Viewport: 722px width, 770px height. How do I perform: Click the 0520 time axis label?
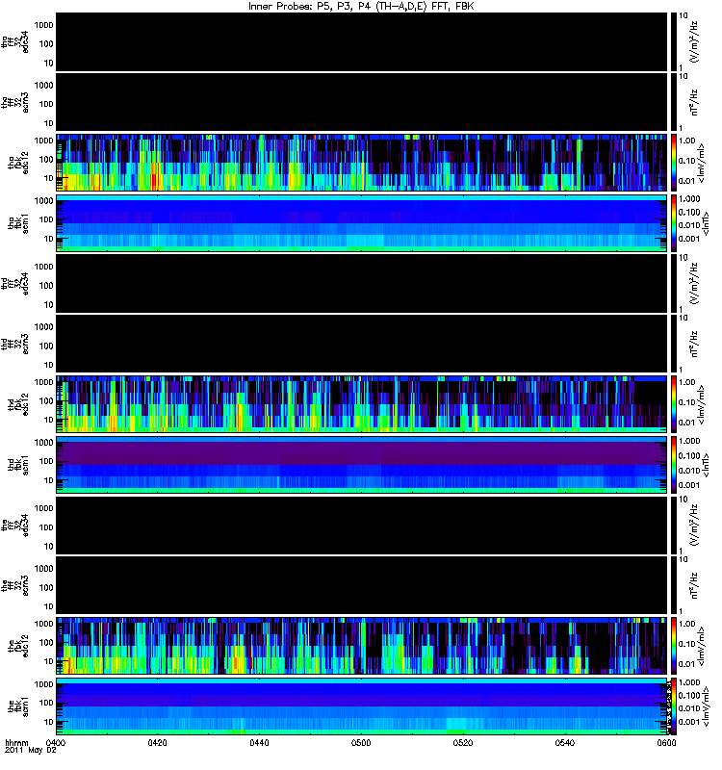pyautogui.click(x=463, y=742)
